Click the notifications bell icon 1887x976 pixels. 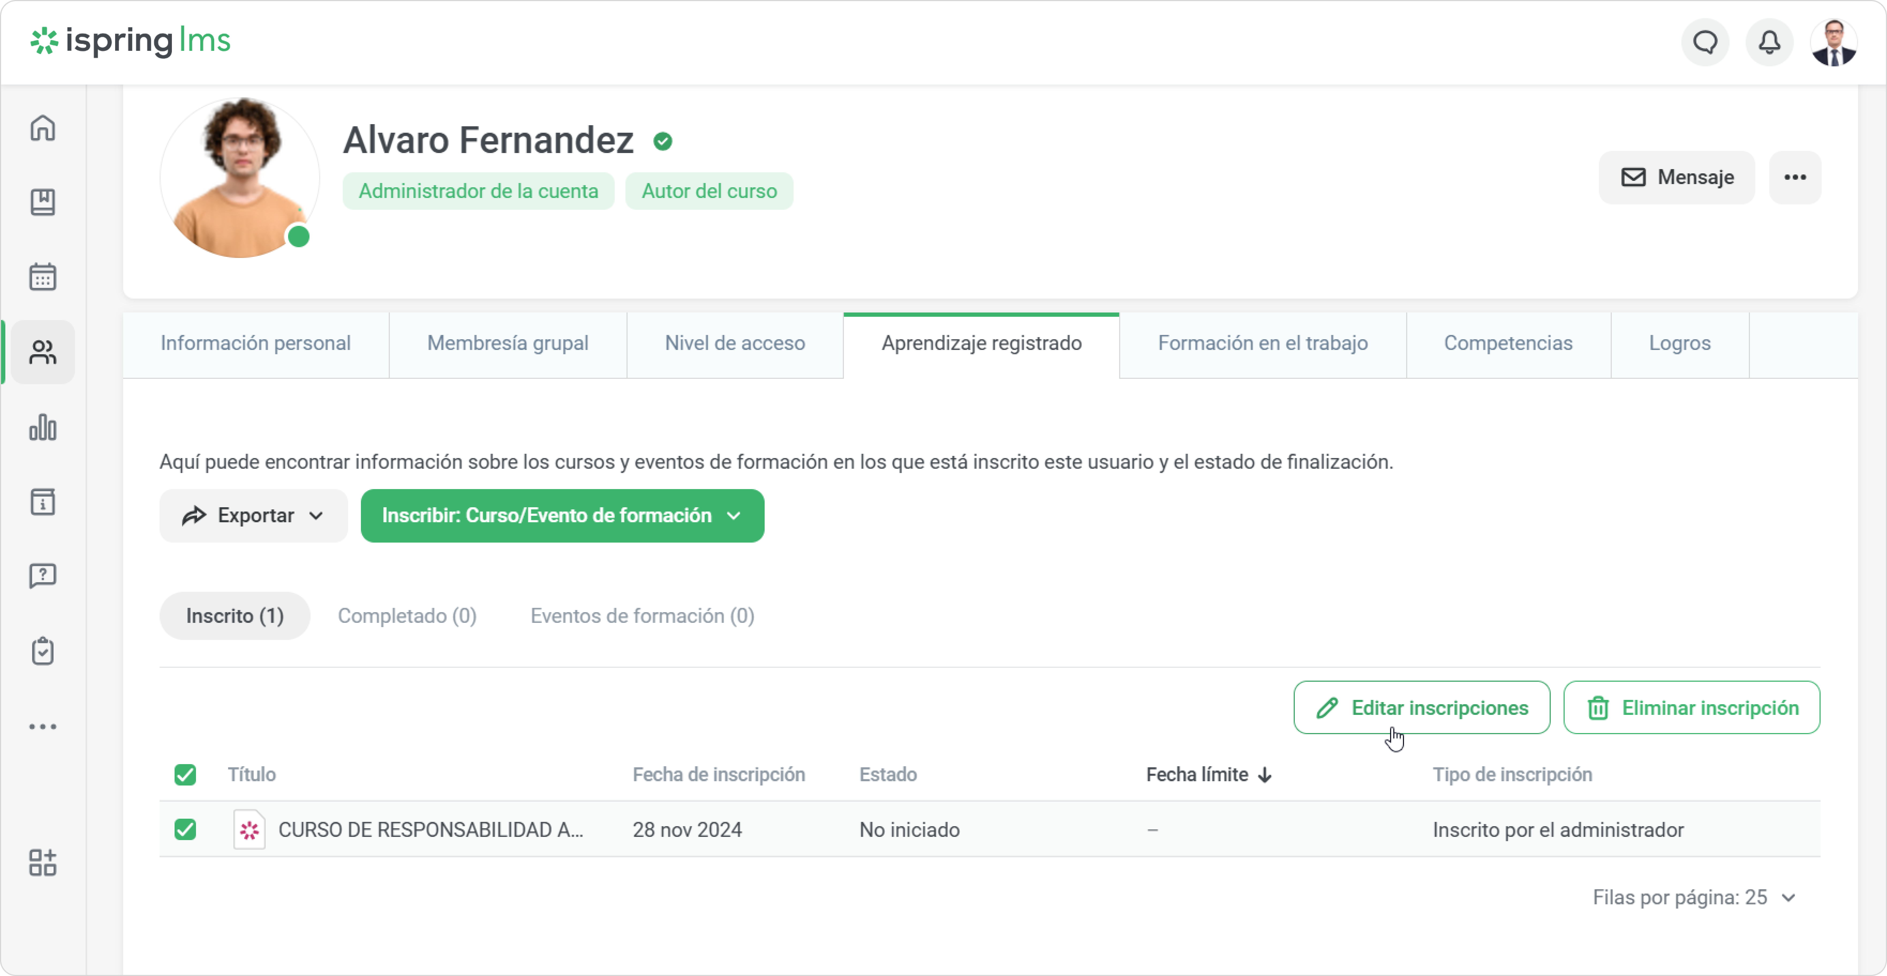point(1769,43)
